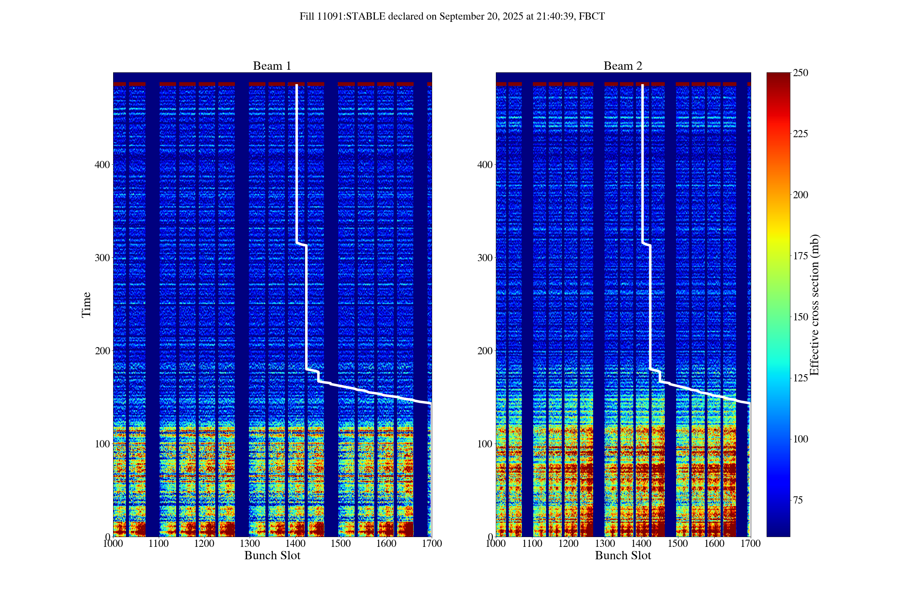905x603 pixels.
Task: Click the 100 y-tick on Beam 1
Action: pyautogui.click(x=102, y=444)
